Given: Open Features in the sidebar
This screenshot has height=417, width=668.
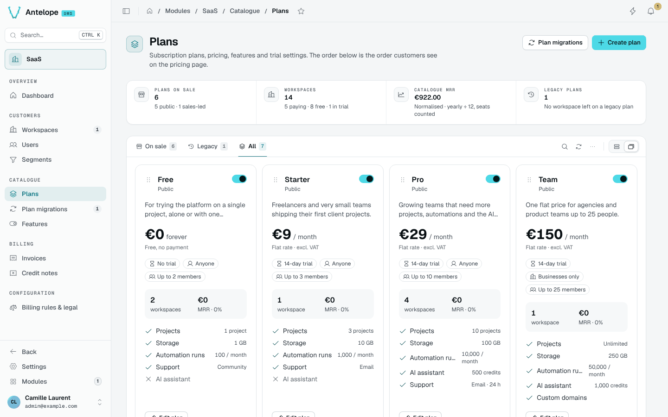Looking at the screenshot, I should (56, 224).
